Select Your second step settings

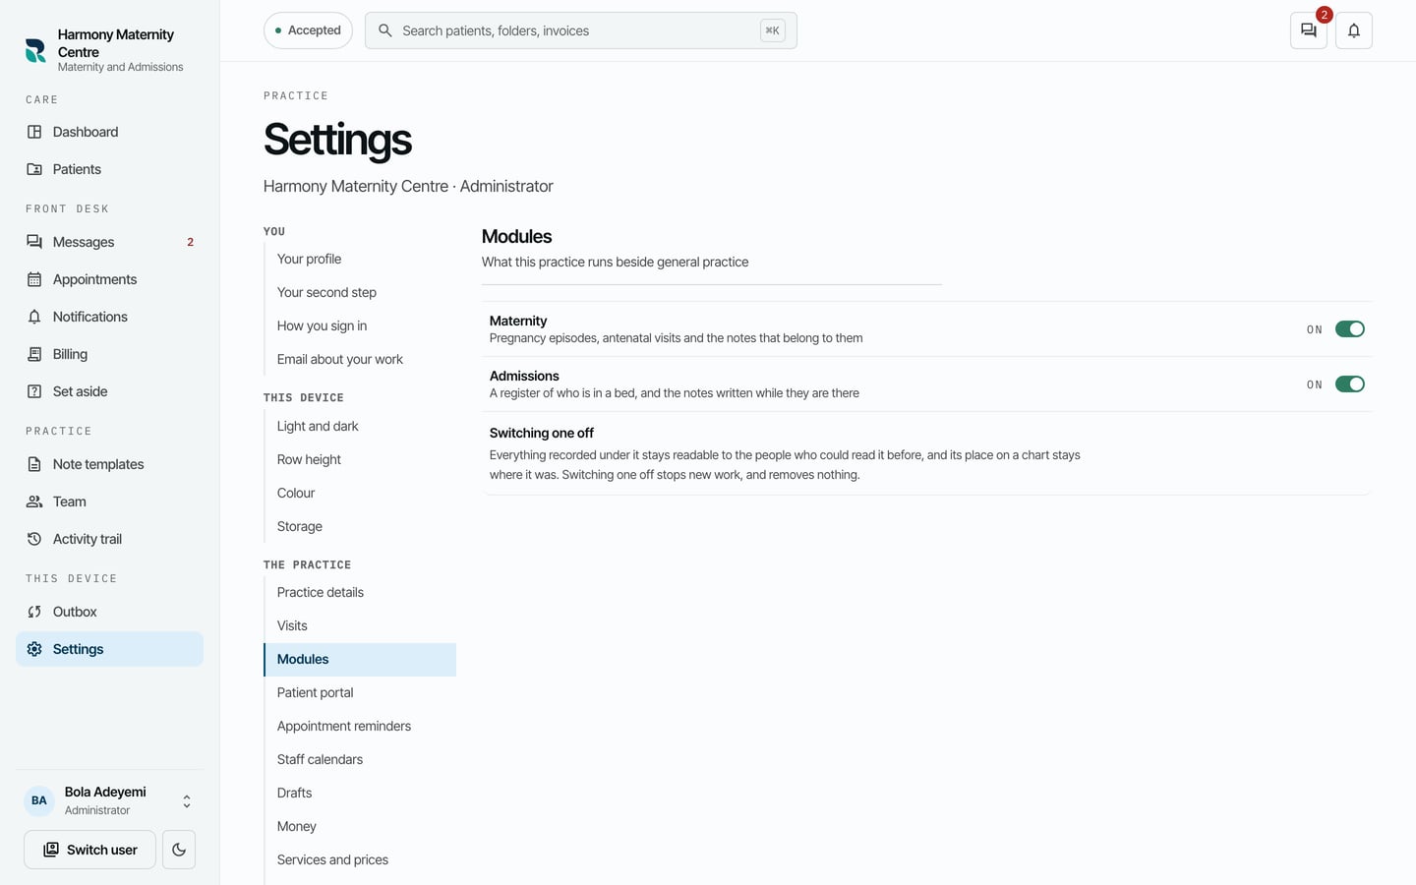pyautogui.click(x=360, y=293)
